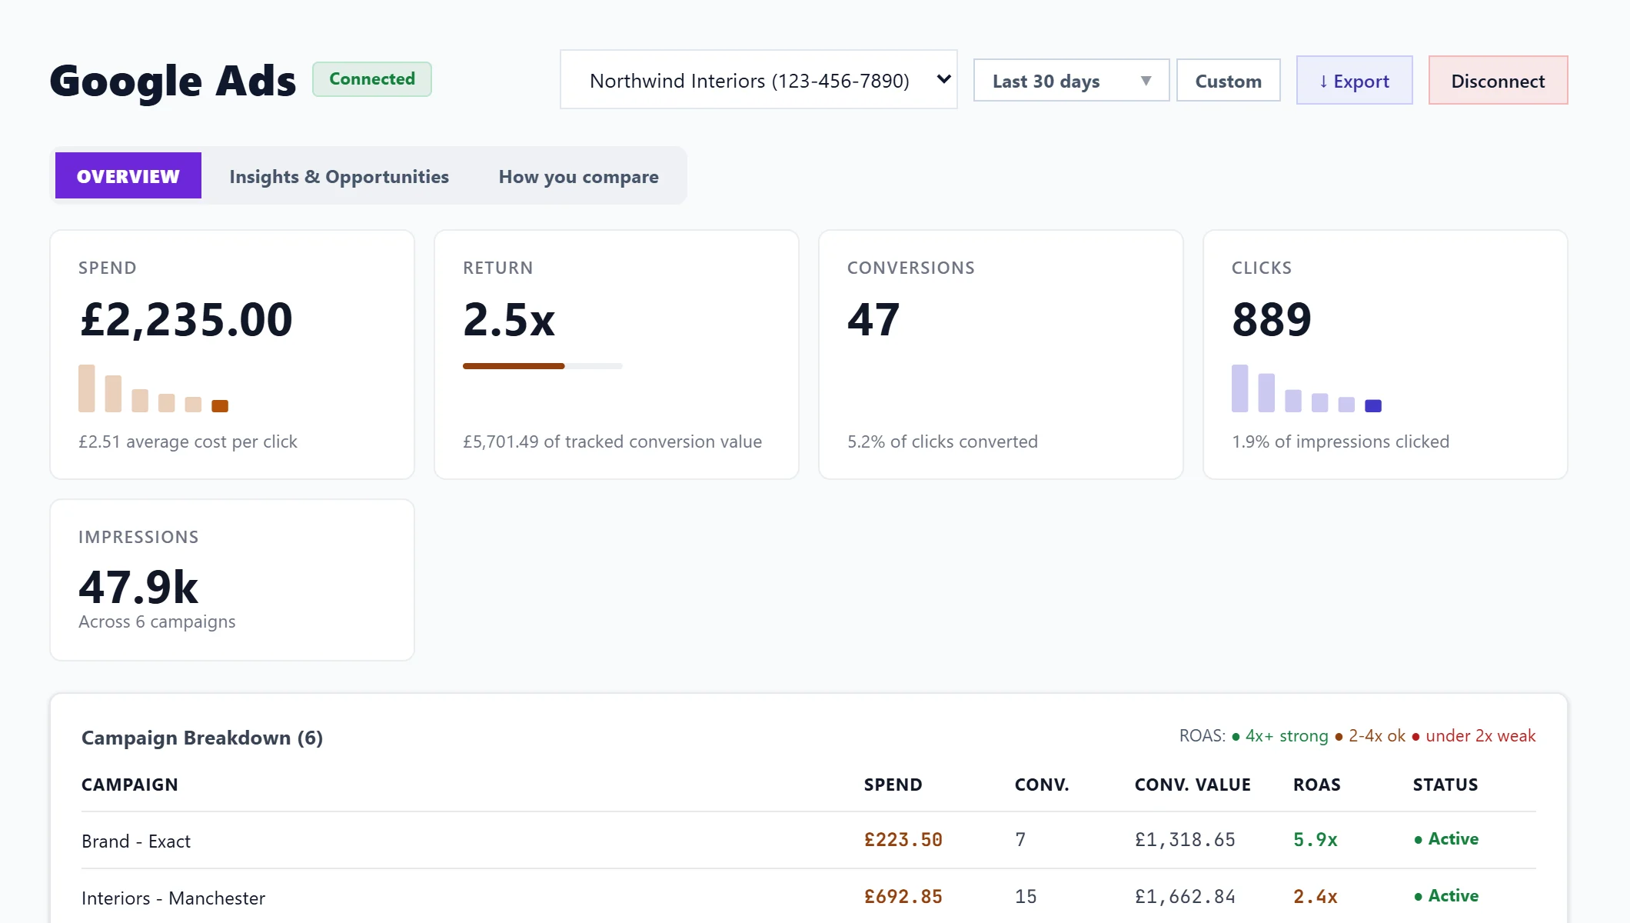Click '1.9% of impressions clicked' text

click(1340, 442)
